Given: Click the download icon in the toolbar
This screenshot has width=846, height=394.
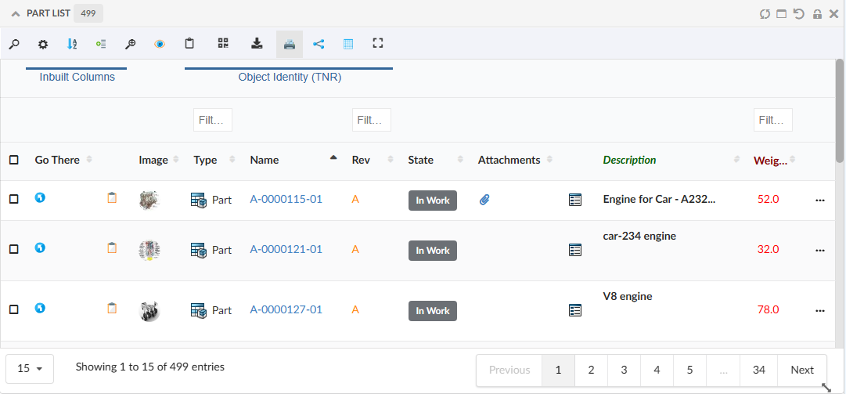Looking at the screenshot, I should point(257,44).
